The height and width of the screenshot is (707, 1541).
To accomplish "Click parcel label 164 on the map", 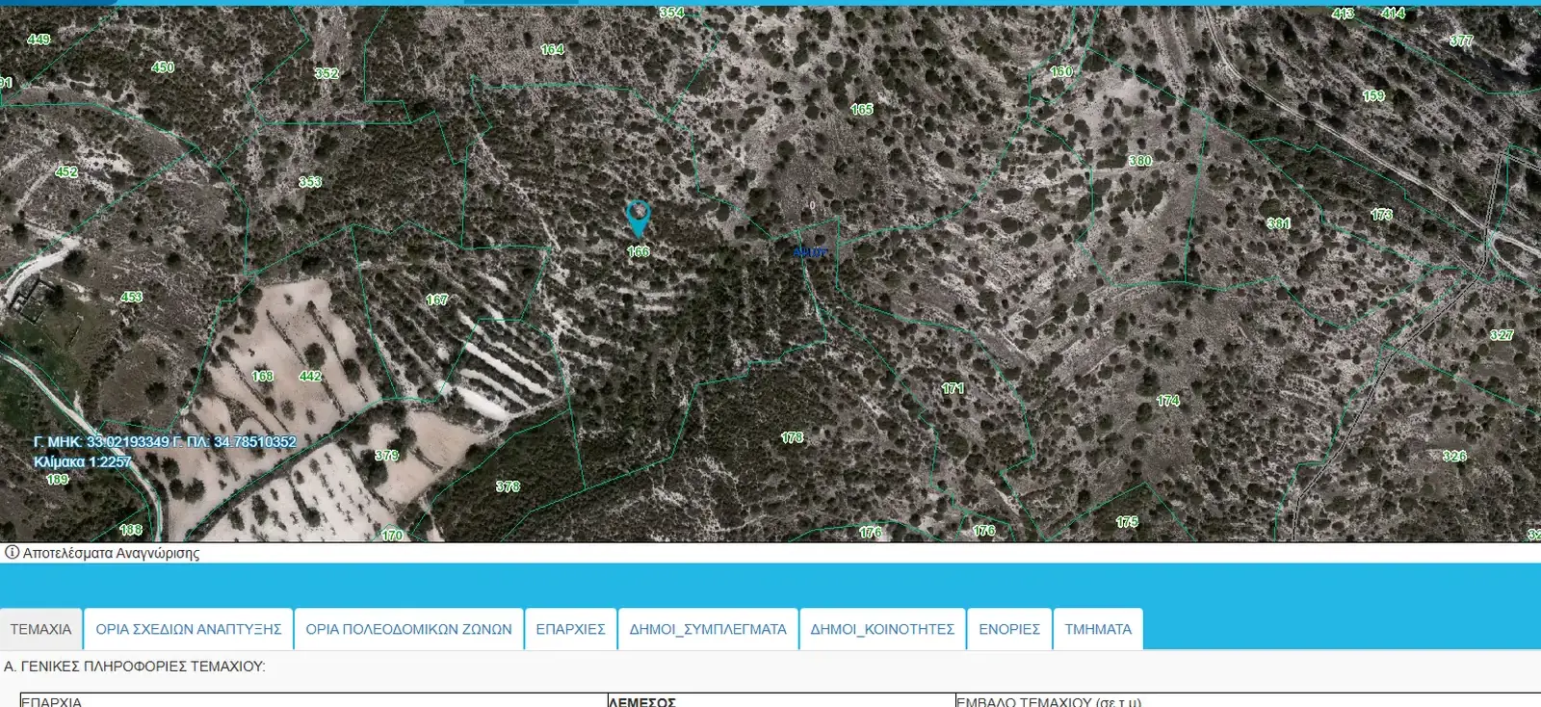I will click(553, 49).
